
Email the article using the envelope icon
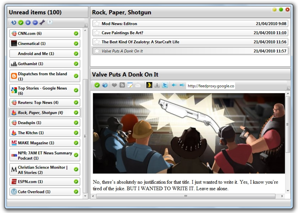[x=138, y=85]
